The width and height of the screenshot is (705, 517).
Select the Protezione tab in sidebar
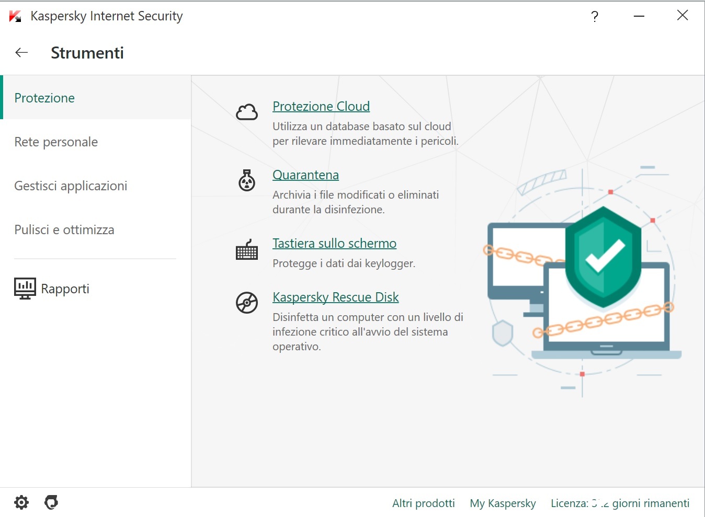coord(97,98)
